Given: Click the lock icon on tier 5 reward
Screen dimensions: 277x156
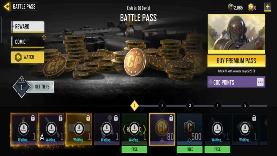Looking at the screenshot, I should (x=254, y=118).
